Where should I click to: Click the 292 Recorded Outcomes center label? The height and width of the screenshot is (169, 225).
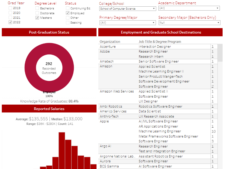[49, 68]
